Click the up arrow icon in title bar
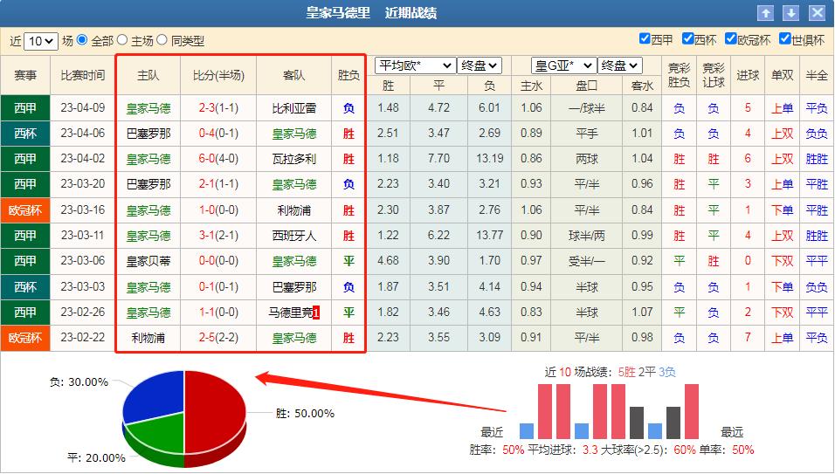Viewport: 835px width, 474px height. [765, 13]
